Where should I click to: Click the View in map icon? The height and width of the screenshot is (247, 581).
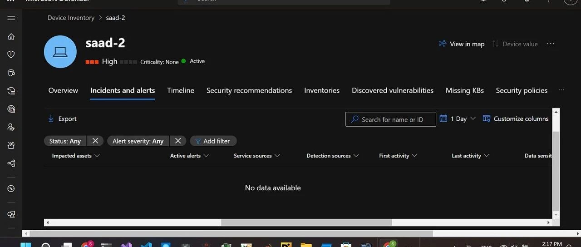coord(443,44)
